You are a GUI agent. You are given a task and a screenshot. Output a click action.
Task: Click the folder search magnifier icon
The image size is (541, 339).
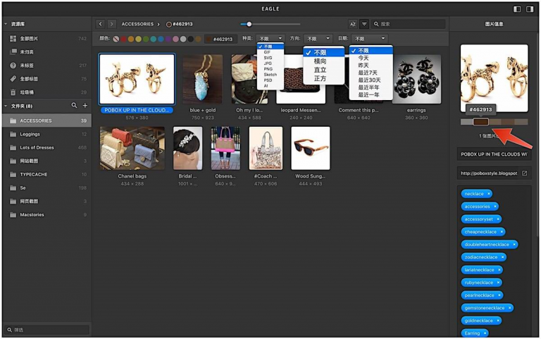[74, 105]
